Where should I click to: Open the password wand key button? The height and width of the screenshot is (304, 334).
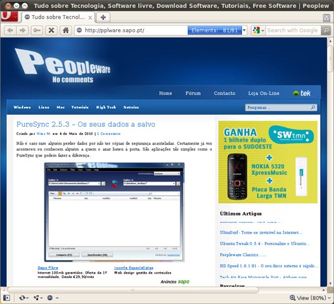pyautogui.click(x=37, y=30)
